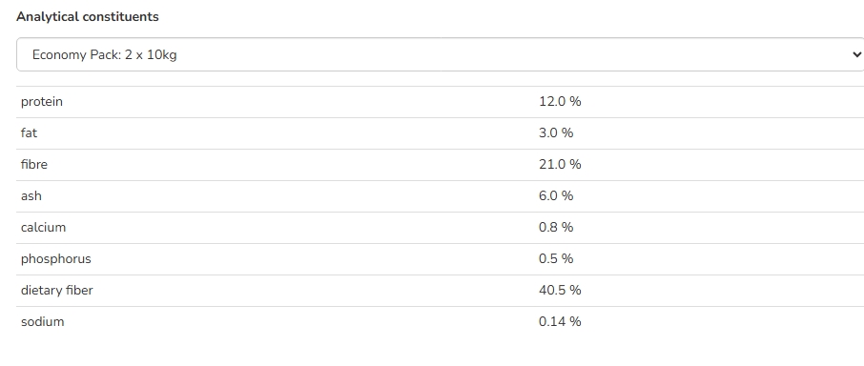Select the 'calcium' row label
Image resolution: width=864 pixels, height=366 pixels.
point(44,227)
